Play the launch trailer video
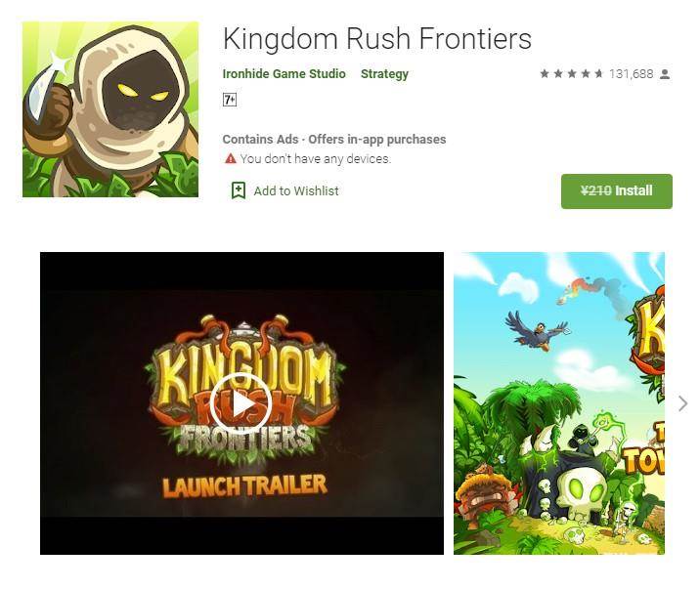Screen dimensions: 700x589 click(241, 403)
